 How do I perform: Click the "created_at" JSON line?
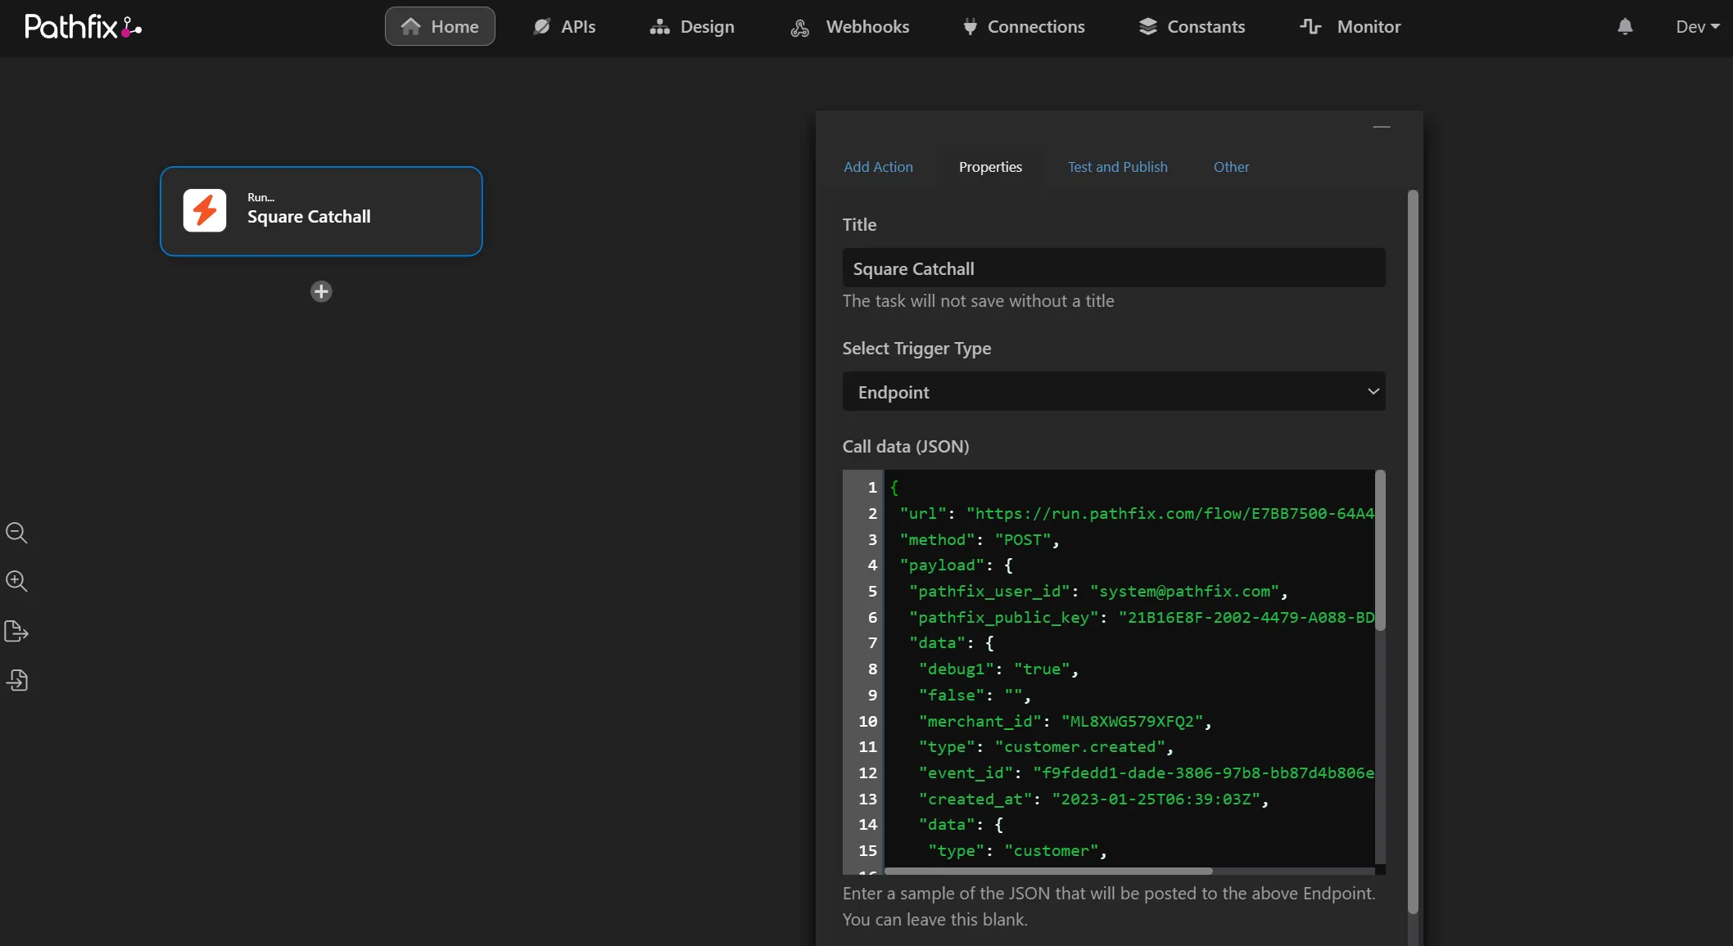[x=1093, y=799]
